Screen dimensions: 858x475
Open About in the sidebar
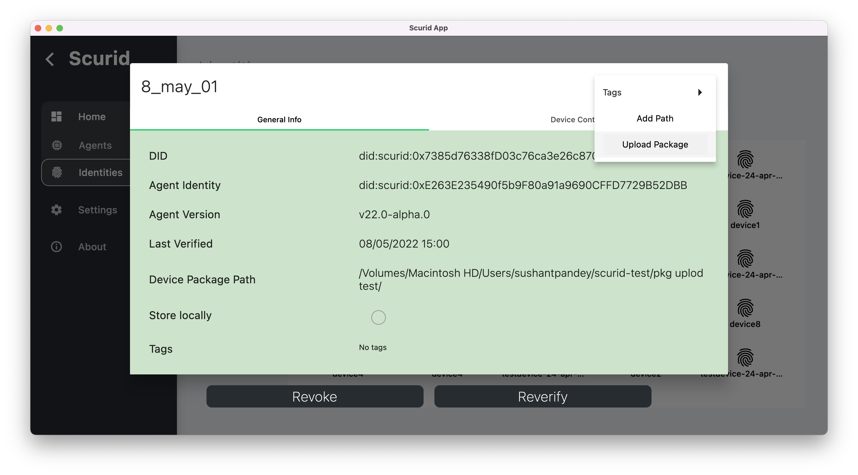[x=92, y=247]
